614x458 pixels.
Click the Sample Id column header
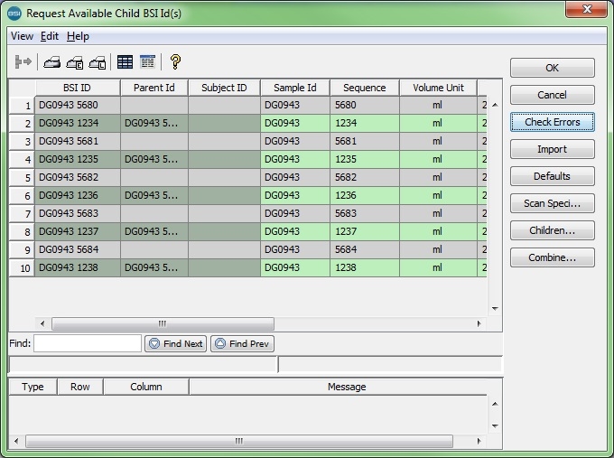tap(295, 88)
